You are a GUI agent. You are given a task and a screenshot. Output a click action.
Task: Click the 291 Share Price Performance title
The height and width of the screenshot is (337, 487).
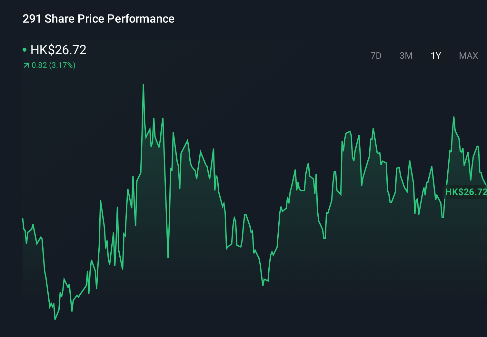[98, 19]
